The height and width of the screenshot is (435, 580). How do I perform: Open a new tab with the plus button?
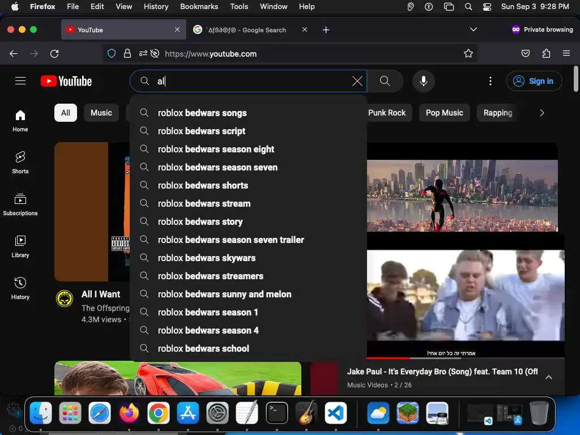click(326, 30)
